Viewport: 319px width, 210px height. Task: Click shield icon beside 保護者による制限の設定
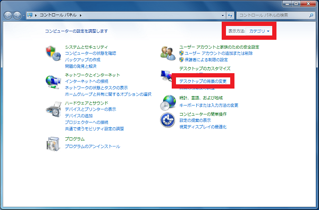pyautogui.click(x=181, y=59)
